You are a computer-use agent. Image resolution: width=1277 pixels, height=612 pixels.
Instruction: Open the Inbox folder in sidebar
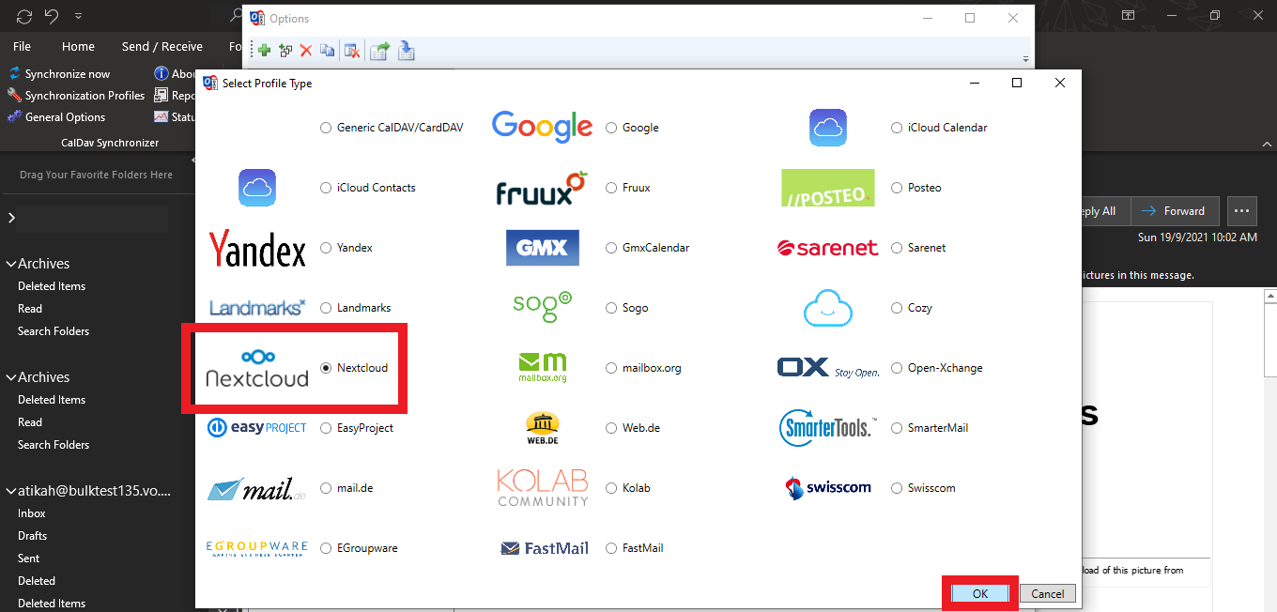pyautogui.click(x=32, y=513)
